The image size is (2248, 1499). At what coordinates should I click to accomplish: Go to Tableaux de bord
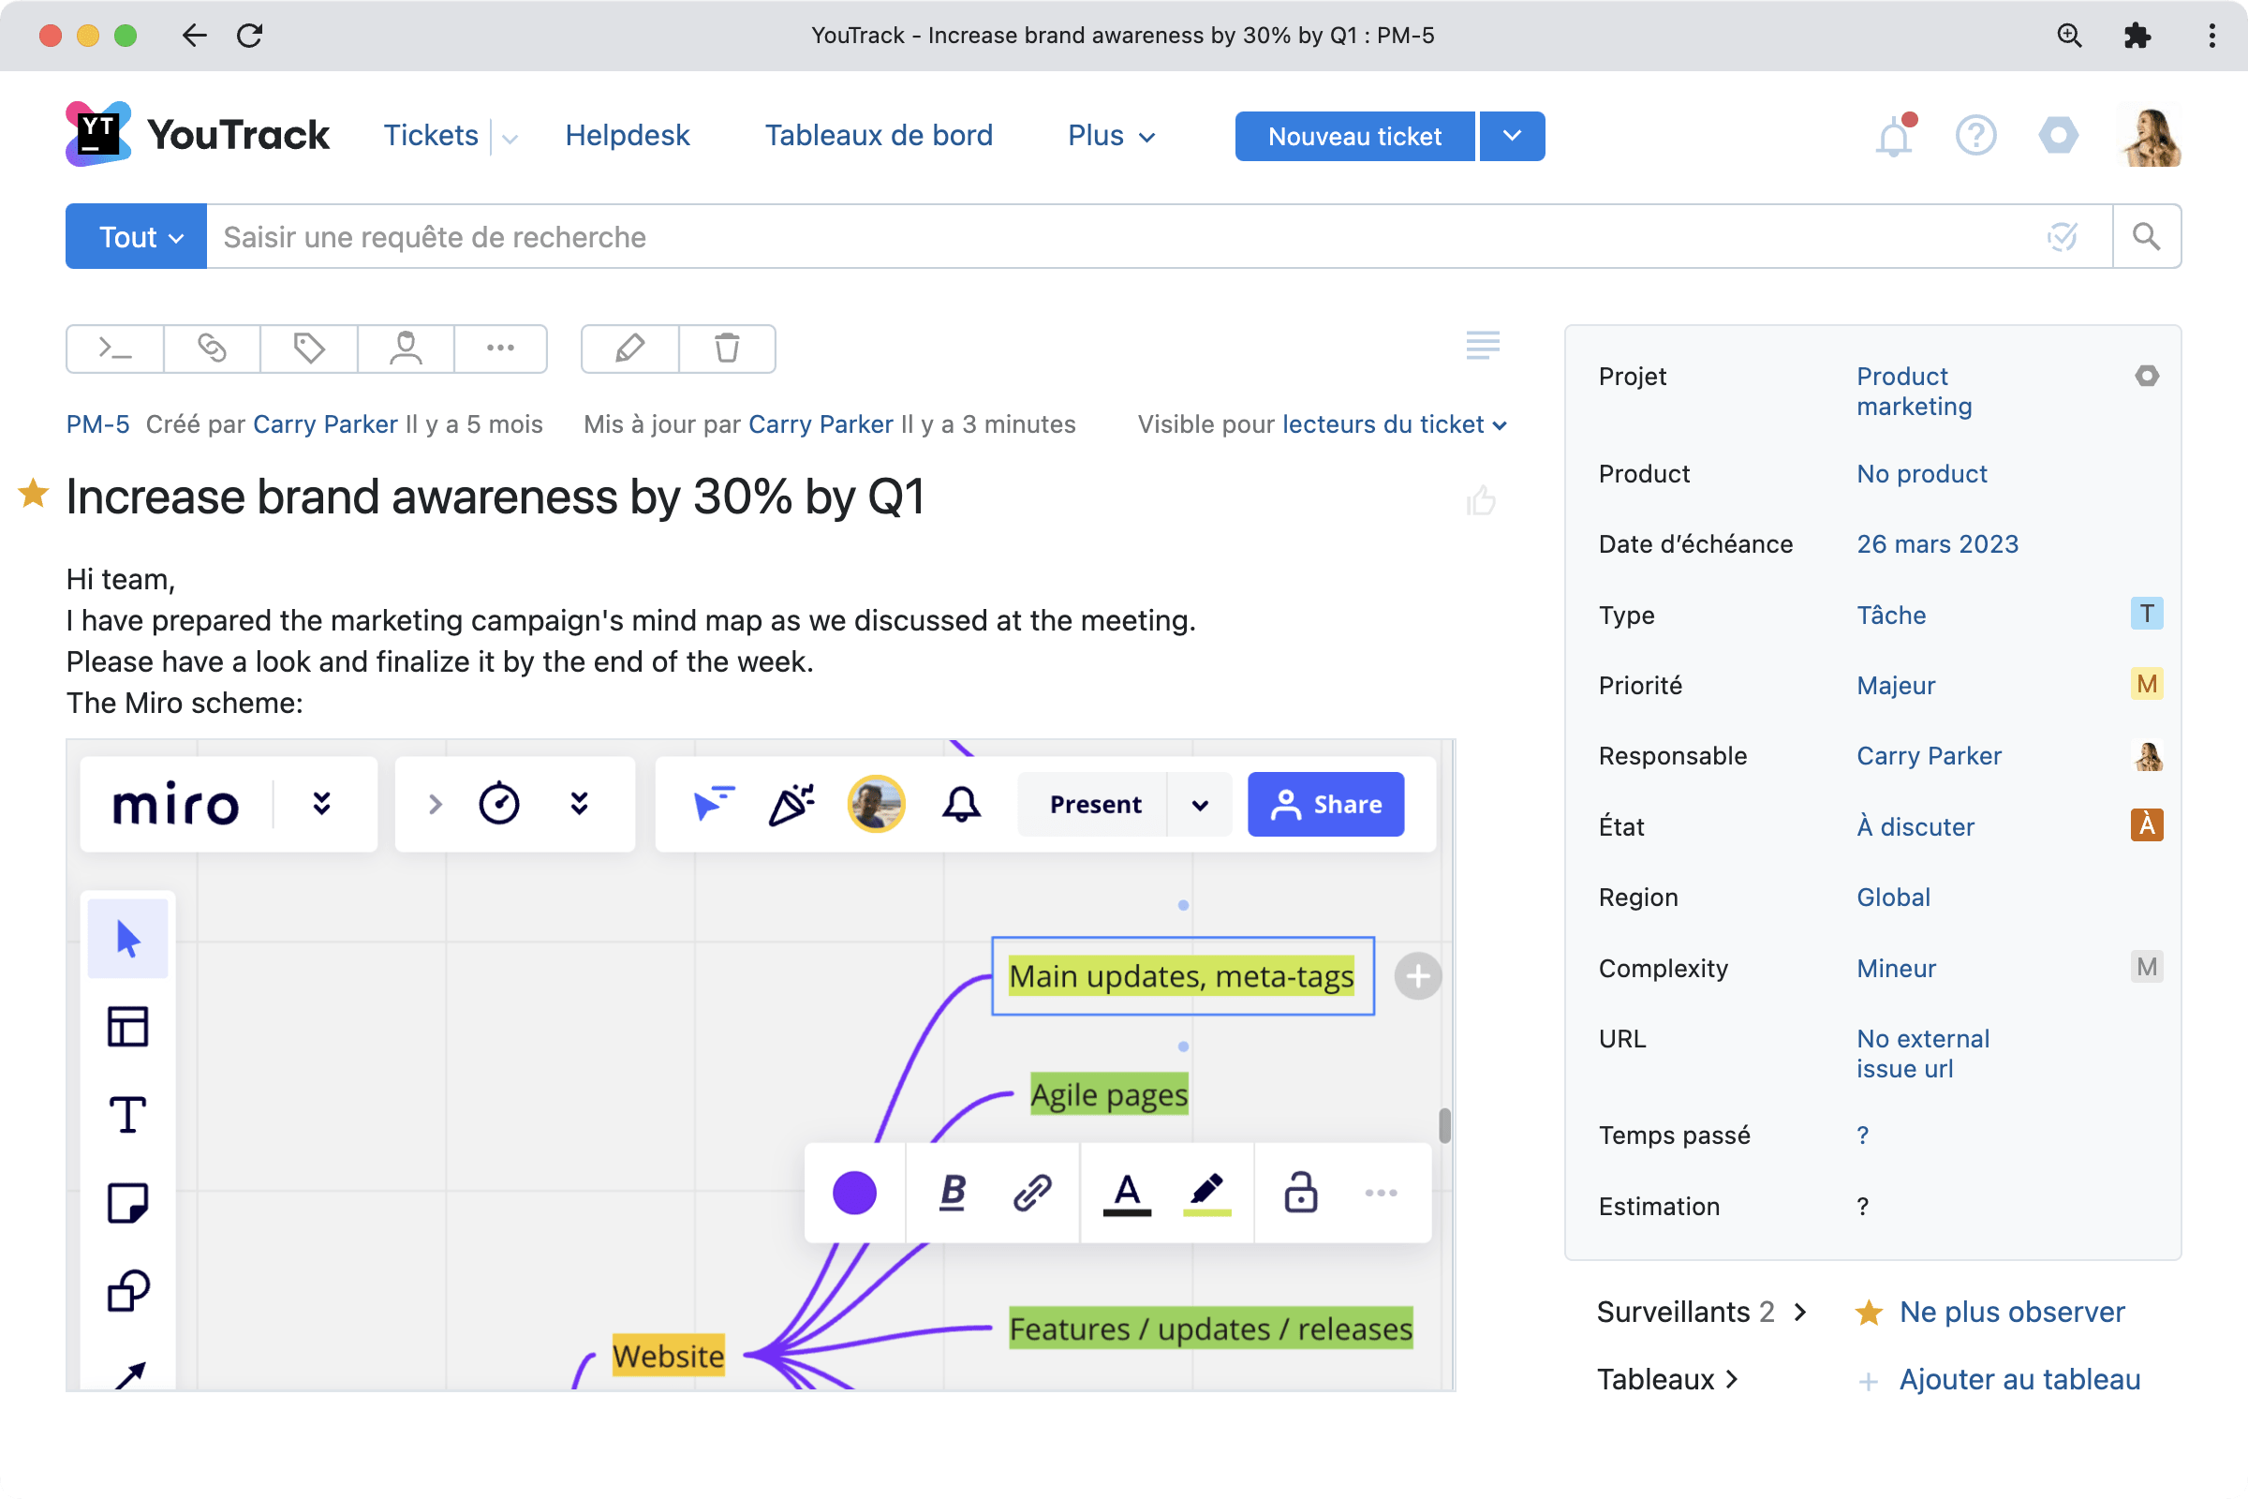(879, 136)
